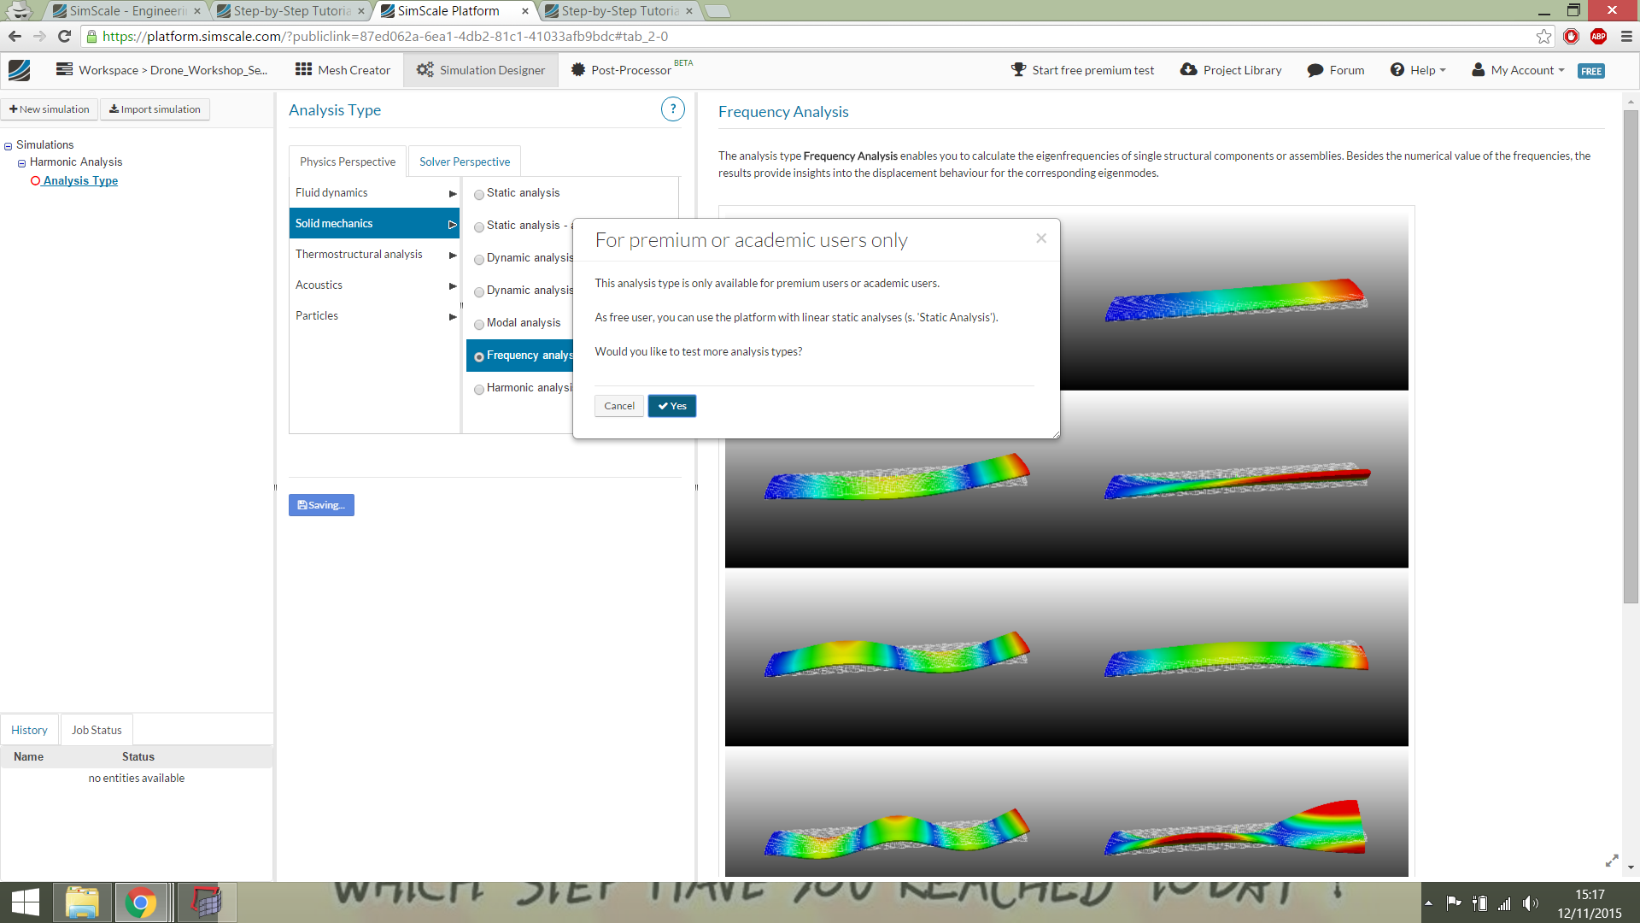Click the Analysis Type help question icon
The width and height of the screenshot is (1640, 923).
(672, 109)
